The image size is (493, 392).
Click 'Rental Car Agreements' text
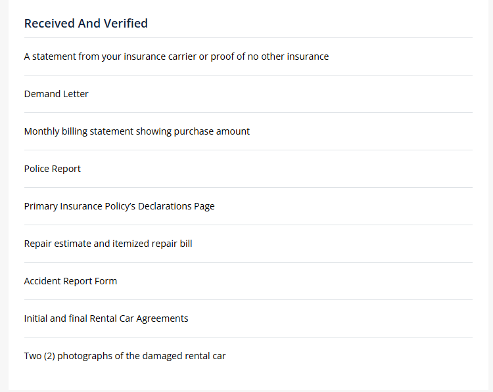pos(139,318)
